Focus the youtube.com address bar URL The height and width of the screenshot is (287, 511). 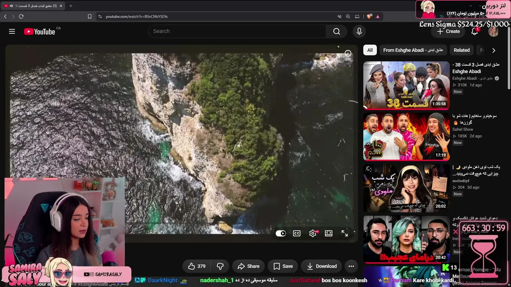pyautogui.click(x=137, y=16)
